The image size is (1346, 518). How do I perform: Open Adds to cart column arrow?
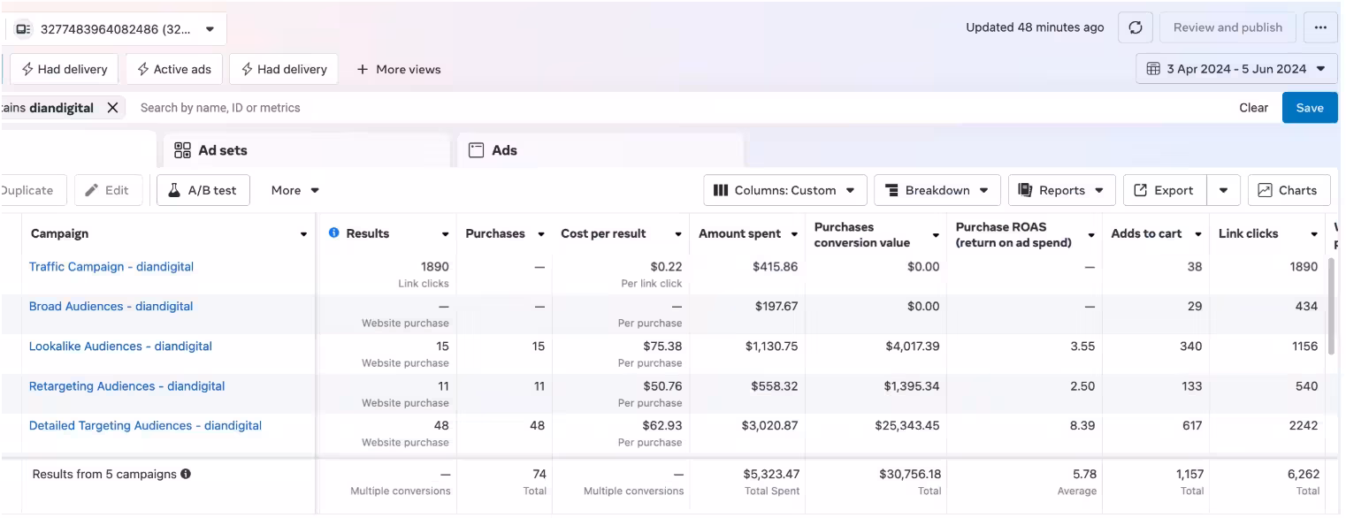(x=1198, y=234)
